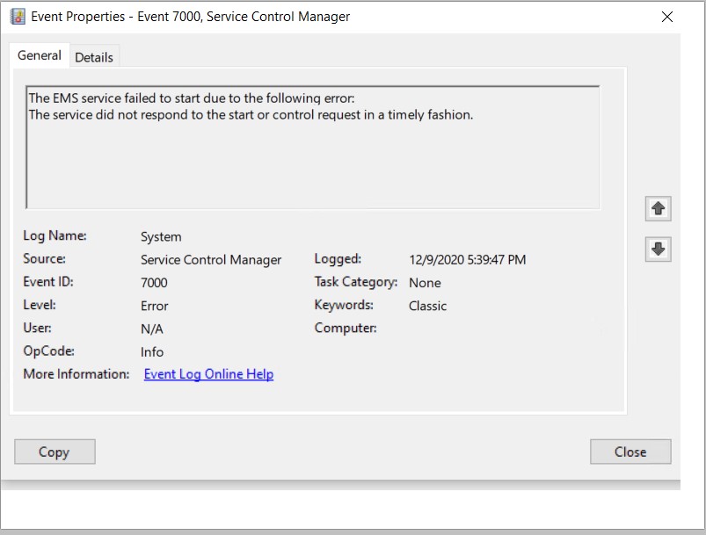Select the General tab
Screen dimensions: 706x535
pyautogui.click(x=39, y=55)
